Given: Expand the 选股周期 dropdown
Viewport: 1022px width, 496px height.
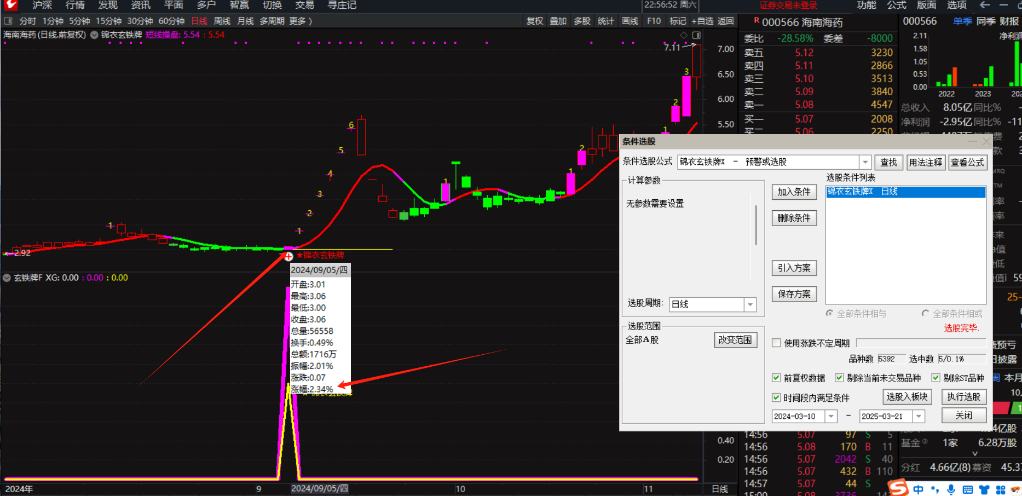Looking at the screenshot, I should [x=750, y=304].
